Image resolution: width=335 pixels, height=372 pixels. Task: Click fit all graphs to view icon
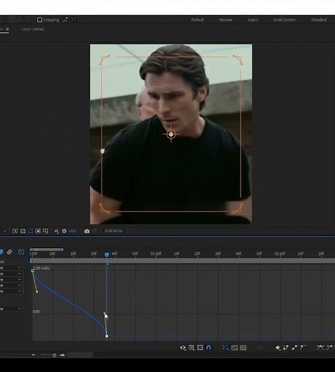[x=243, y=348]
